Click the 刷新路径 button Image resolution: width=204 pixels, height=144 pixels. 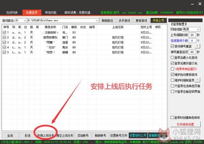click(x=107, y=20)
